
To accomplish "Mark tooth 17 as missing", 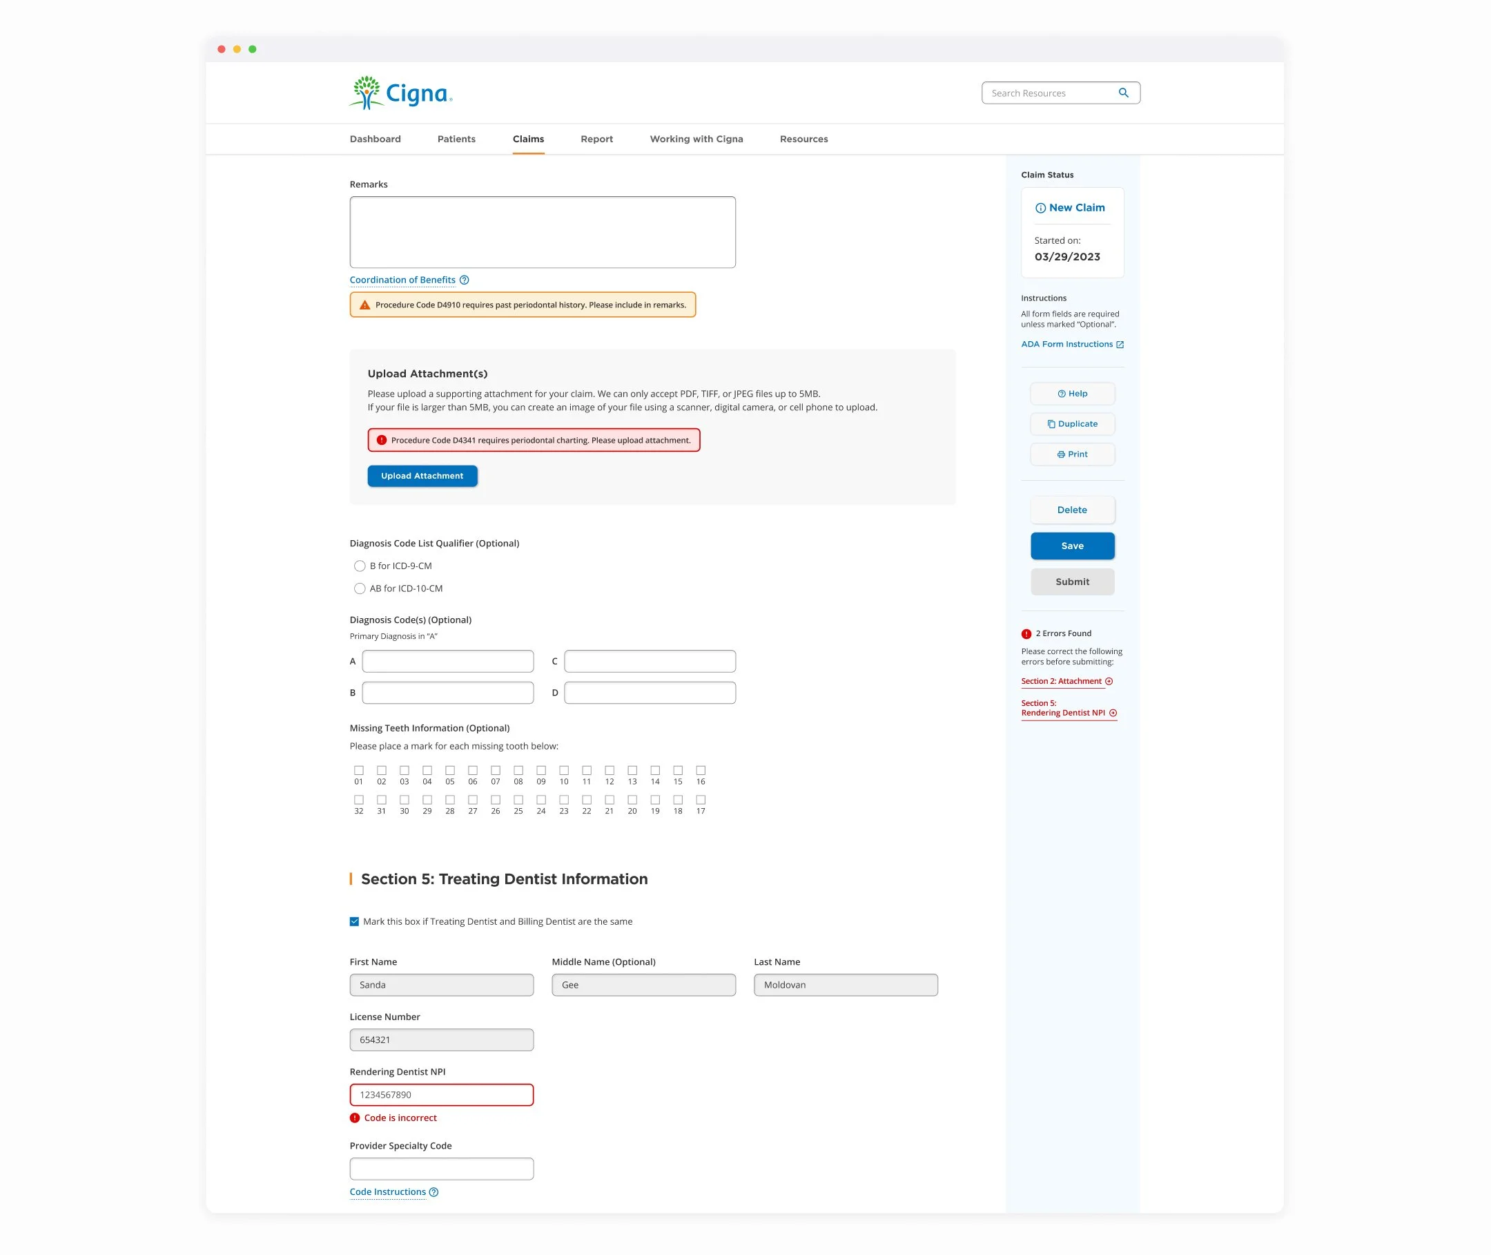I will coord(701,801).
